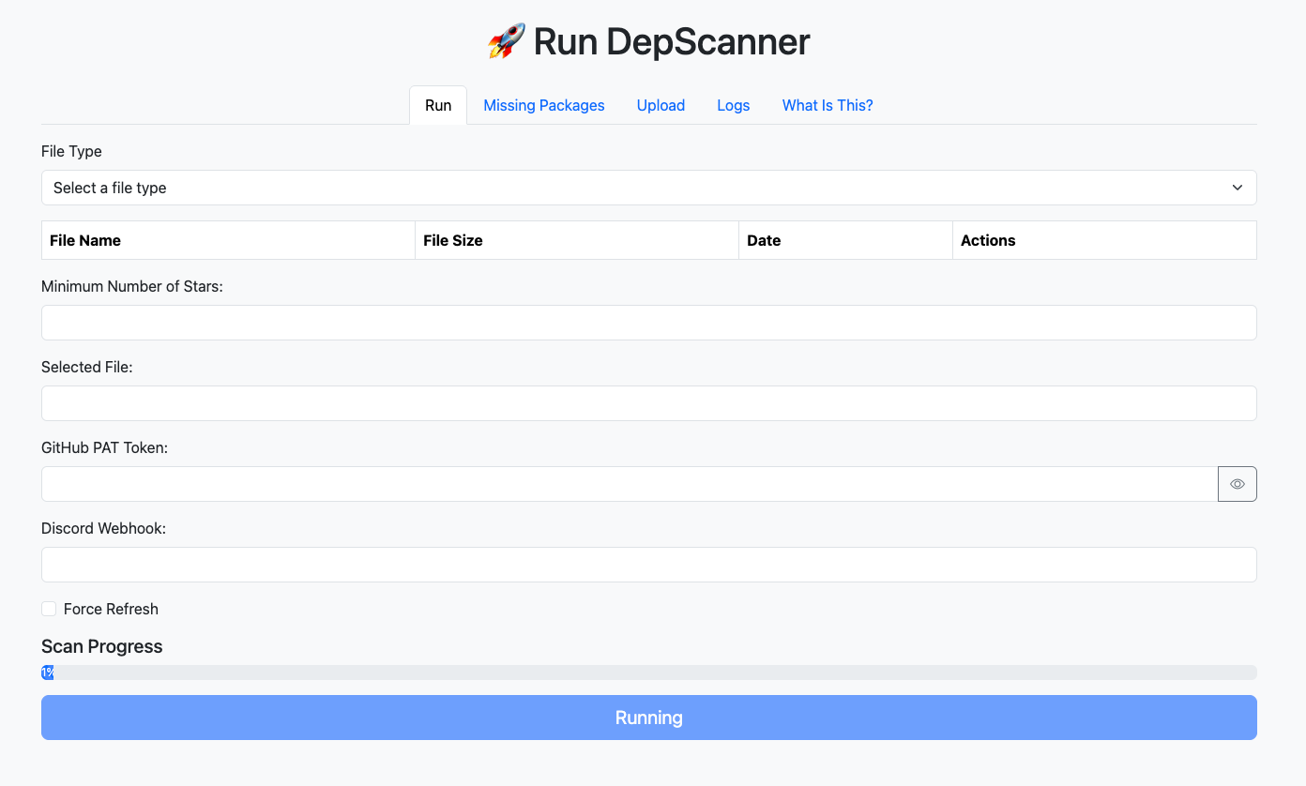This screenshot has height=786, width=1306.
Task: View the Logs tab
Action: (733, 106)
